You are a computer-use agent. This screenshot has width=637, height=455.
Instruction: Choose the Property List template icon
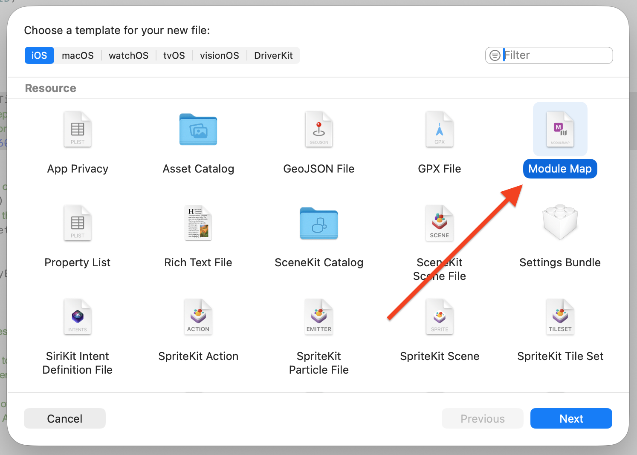pyautogui.click(x=78, y=223)
